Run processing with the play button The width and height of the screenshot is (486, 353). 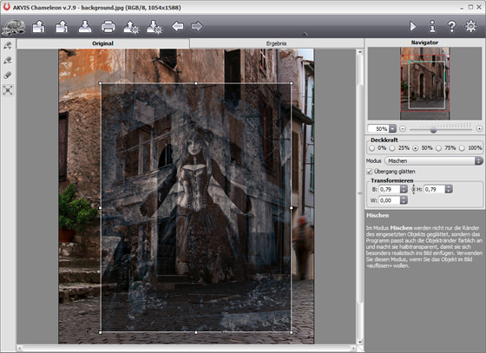click(x=412, y=26)
